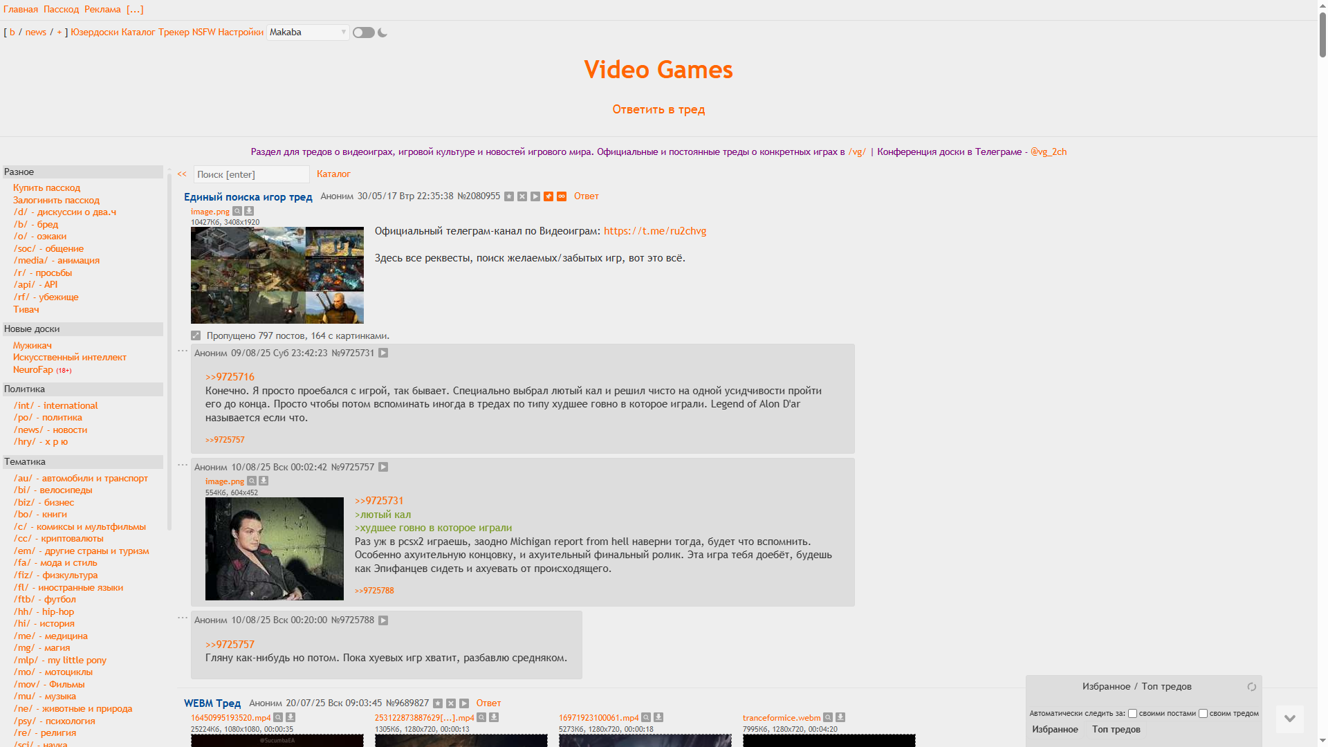Screen dimensions: 1328x747
Task: Click orange pin icon on first thread
Action: 548,196
